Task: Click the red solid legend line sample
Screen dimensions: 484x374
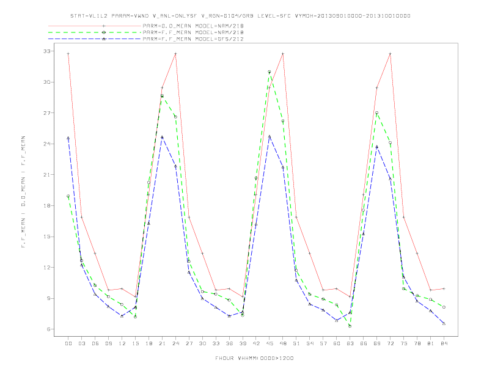Action: tap(95, 26)
